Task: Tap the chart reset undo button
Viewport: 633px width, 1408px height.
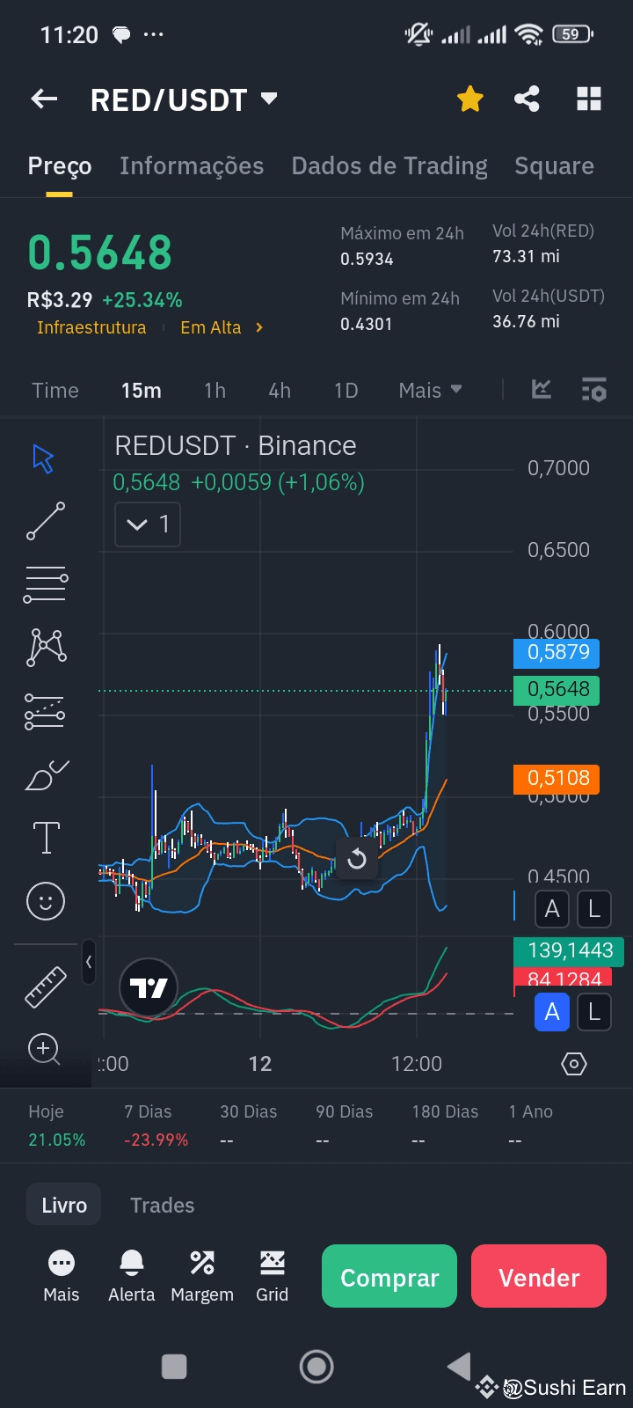Action: coord(356,858)
